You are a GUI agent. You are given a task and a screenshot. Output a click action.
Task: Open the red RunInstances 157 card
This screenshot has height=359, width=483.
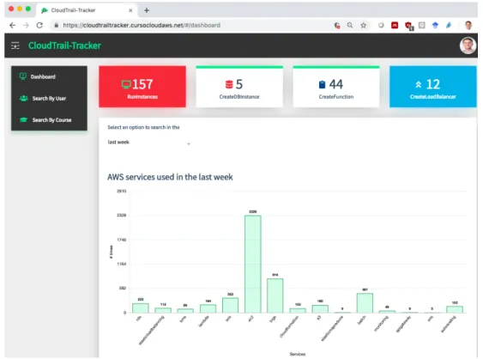point(142,87)
